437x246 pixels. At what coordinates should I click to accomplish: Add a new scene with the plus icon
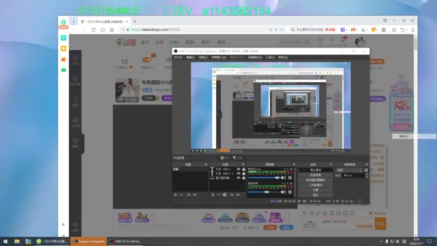click(175, 195)
